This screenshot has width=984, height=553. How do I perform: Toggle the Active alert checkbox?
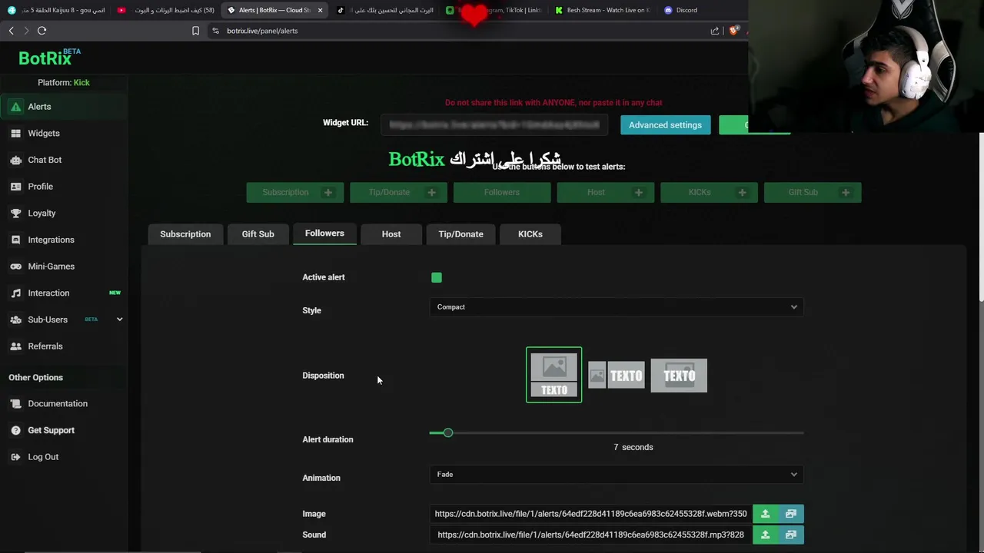click(x=437, y=277)
